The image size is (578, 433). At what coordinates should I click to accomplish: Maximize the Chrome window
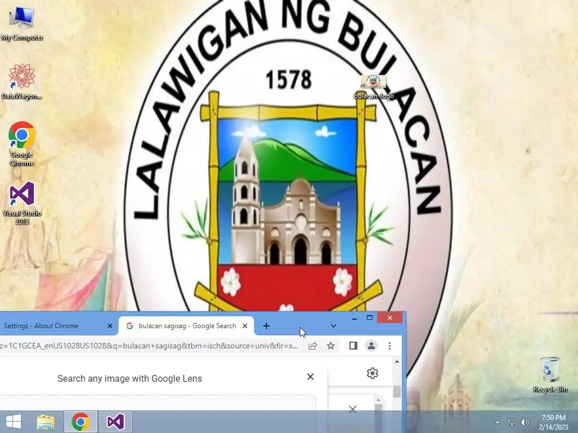pyautogui.click(x=370, y=318)
